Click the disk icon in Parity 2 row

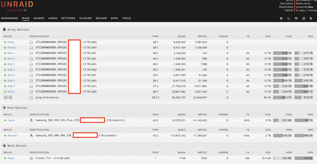pyautogui.click(x=31, y=48)
